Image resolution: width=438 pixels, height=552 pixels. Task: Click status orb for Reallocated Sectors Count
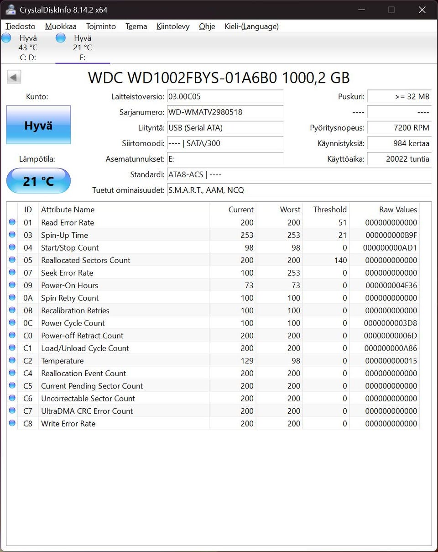point(12,260)
